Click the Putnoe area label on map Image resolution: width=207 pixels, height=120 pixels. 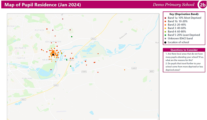point(39,30)
